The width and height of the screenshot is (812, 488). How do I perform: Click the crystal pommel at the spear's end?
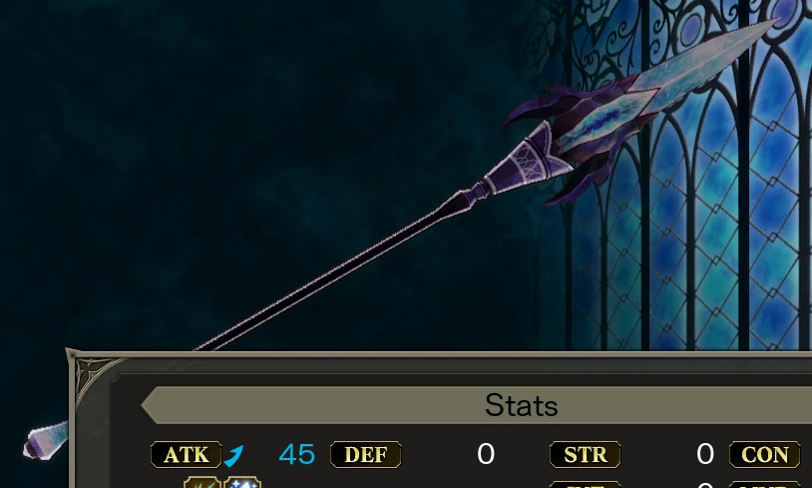coord(45,441)
